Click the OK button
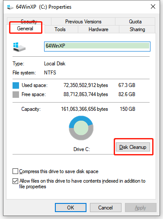 tap(70, 207)
